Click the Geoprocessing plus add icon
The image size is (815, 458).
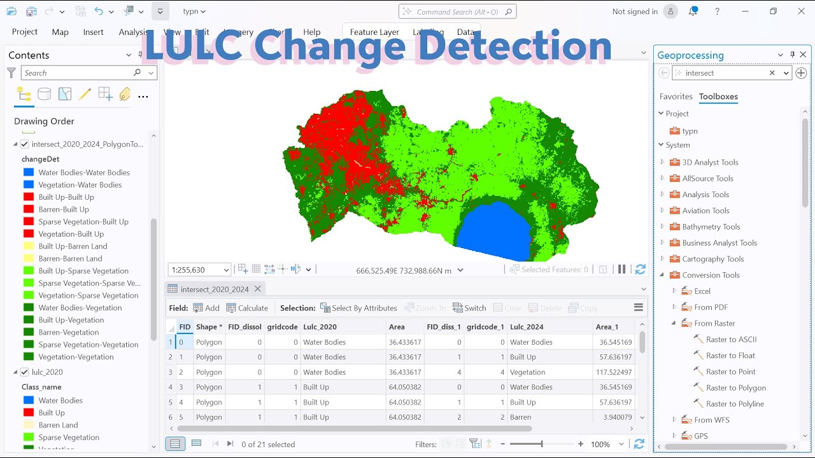(801, 73)
